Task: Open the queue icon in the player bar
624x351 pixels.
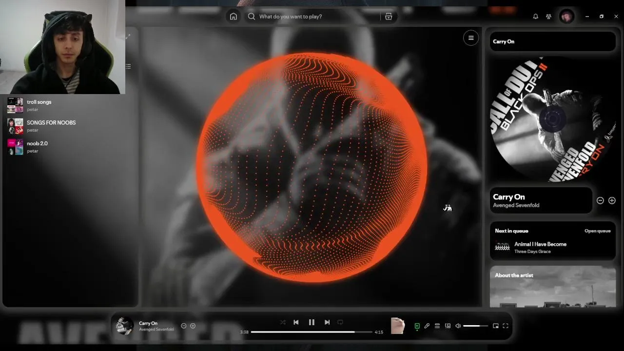Action: click(437, 326)
